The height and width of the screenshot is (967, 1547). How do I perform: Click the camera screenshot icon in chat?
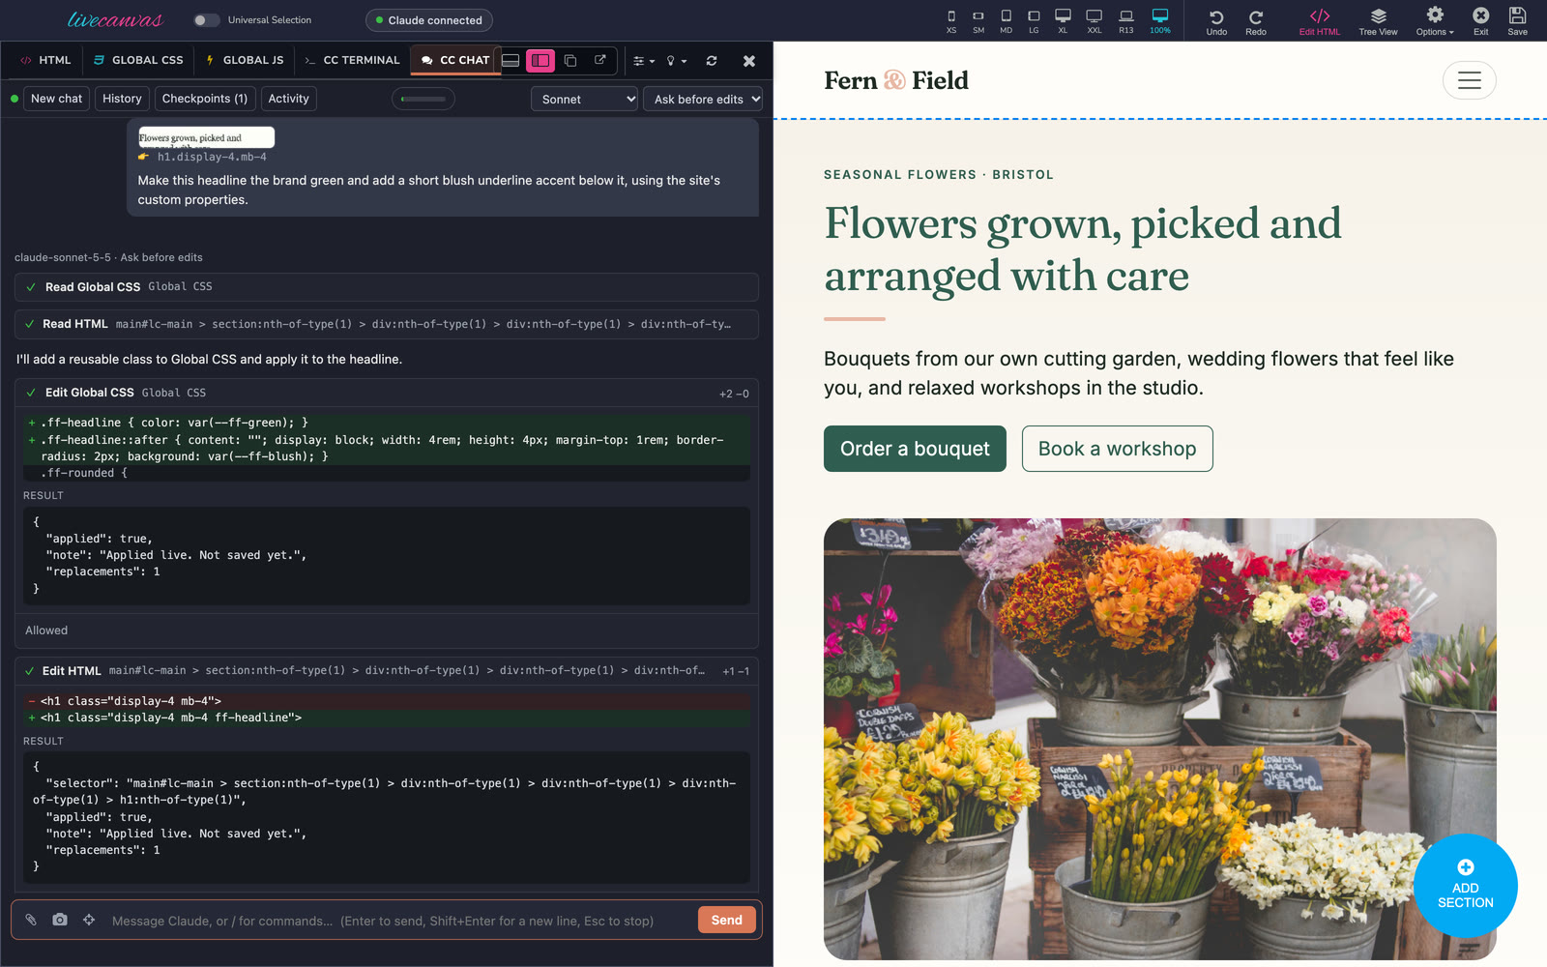tap(60, 920)
